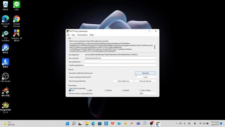Screen dimensions: 225x127
Task: Open the Snipaste desktop shortcut
Action: click(x=17, y=35)
